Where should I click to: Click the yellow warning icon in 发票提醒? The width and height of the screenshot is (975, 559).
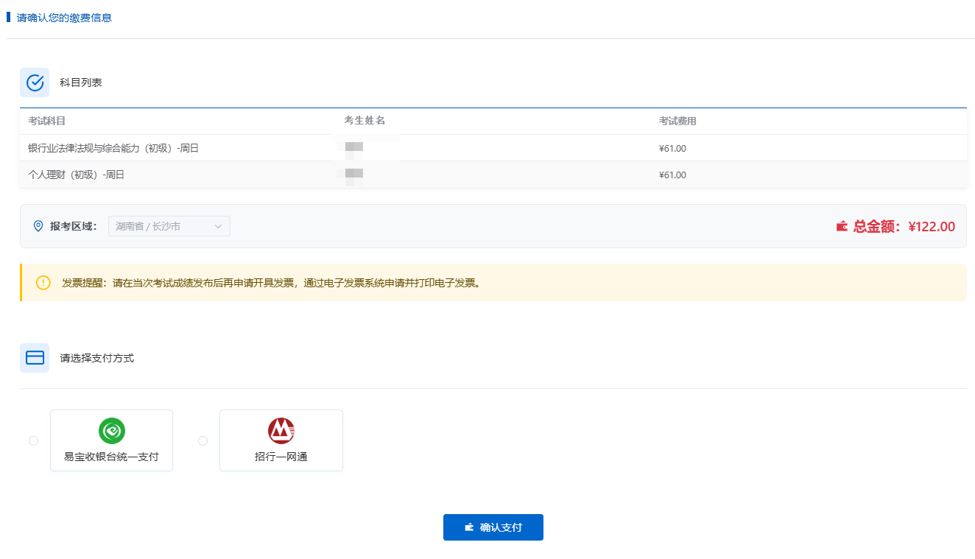[x=43, y=283]
